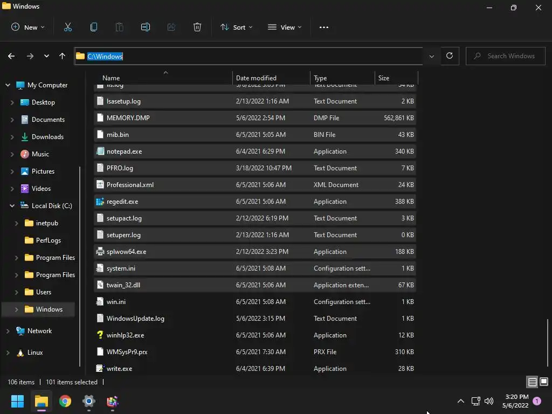552x414 pixels.
Task: Open the clock and date in taskbar
Action: pyautogui.click(x=515, y=401)
